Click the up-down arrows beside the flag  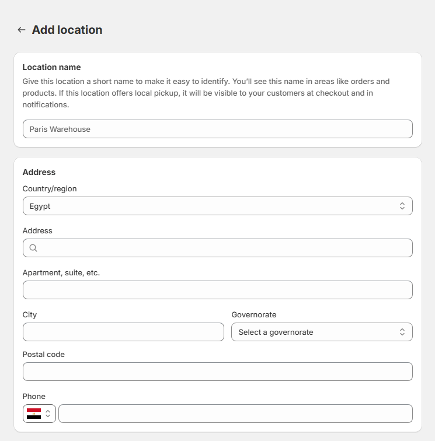click(48, 414)
